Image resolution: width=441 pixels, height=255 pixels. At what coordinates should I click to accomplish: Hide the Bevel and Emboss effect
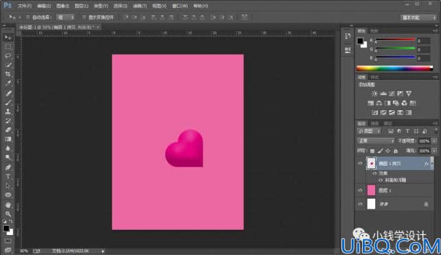[x=380, y=180]
